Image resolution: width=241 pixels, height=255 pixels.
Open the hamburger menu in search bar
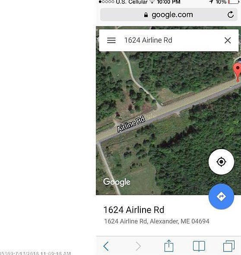111,40
